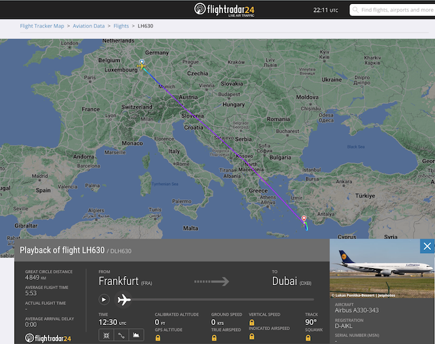
Task: Click the Average Arrival Delay 0:00 value
Action: (31, 324)
